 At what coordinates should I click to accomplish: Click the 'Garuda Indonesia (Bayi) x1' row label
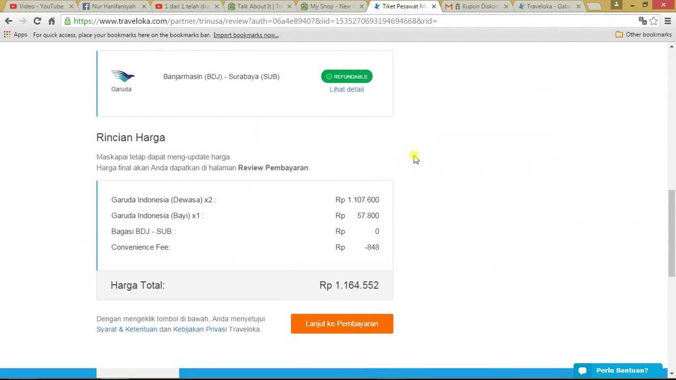(x=157, y=215)
